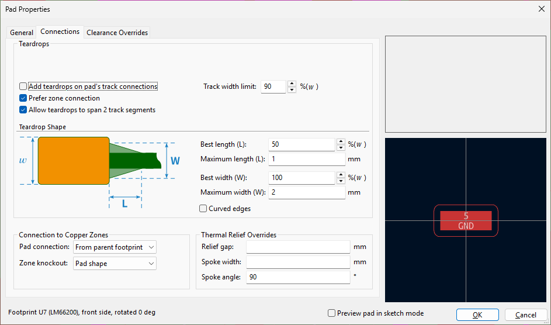Image resolution: width=551 pixels, height=325 pixels.
Task: Decrease best width value using down spinner
Action: coord(341,181)
